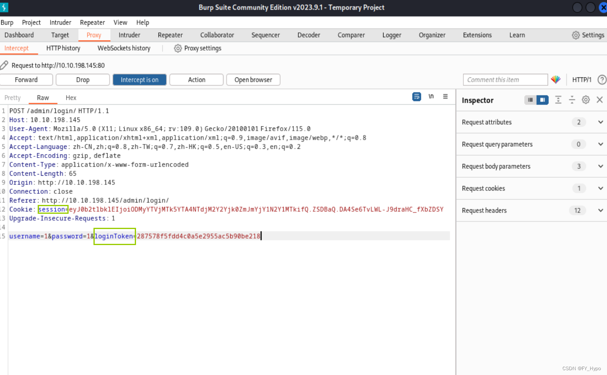Viewport: 607px width, 375px height.
Task: Forward the intercepted request
Action: [26, 80]
